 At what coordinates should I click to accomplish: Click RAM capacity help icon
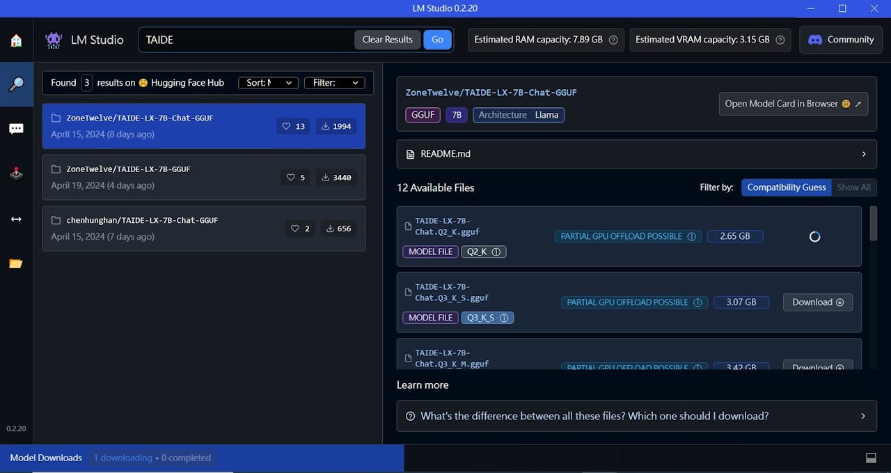(x=613, y=40)
